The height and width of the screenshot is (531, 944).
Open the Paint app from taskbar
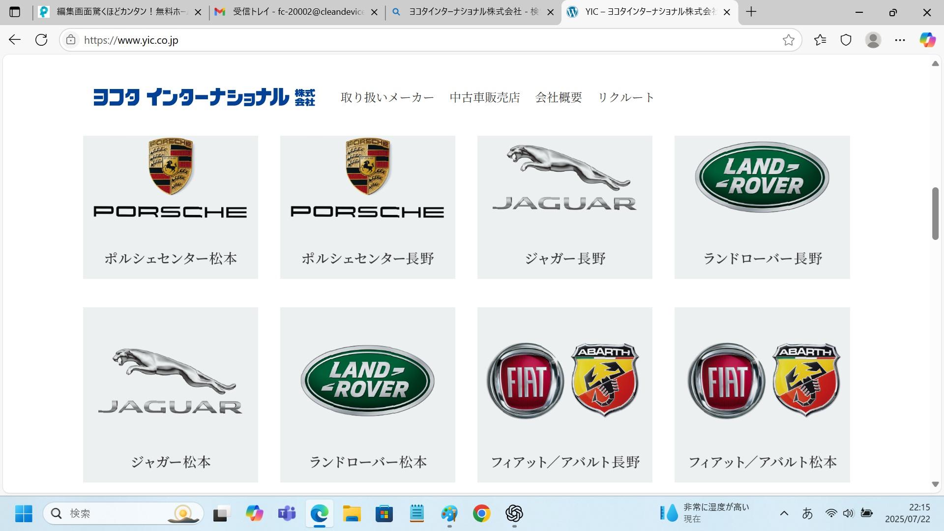tap(449, 514)
